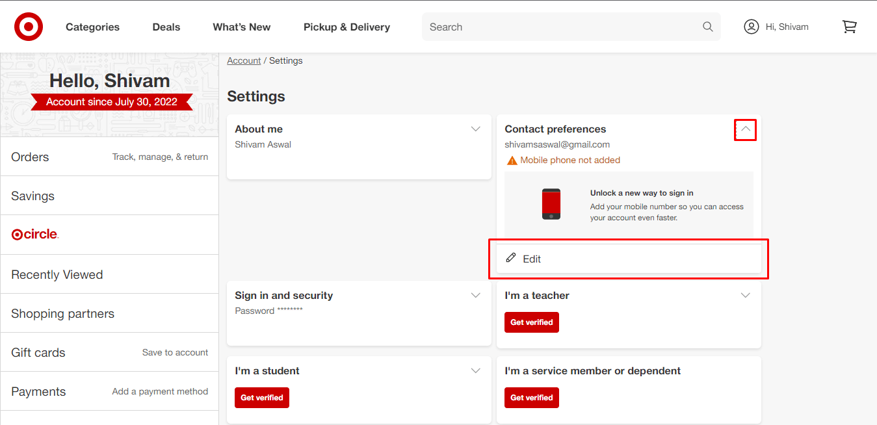877x425 pixels.
Task: Open Gift cards in sidebar
Action: click(x=109, y=352)
